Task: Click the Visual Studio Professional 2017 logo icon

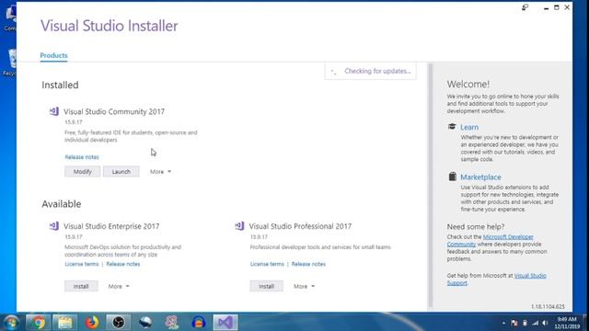Action: pyautogui.click(x=239, y=226)
